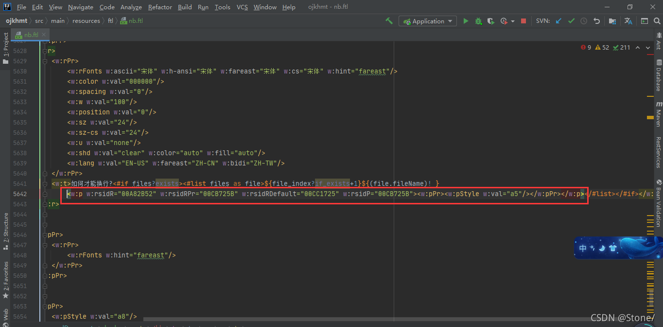The image size is (663, 327).
Task: Click the red Stop icon
Action: [523, 21]
